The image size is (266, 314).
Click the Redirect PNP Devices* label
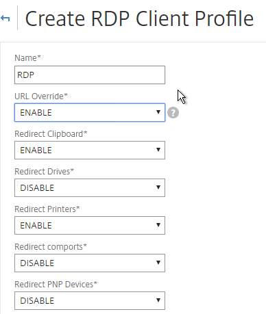click(56, 285)
